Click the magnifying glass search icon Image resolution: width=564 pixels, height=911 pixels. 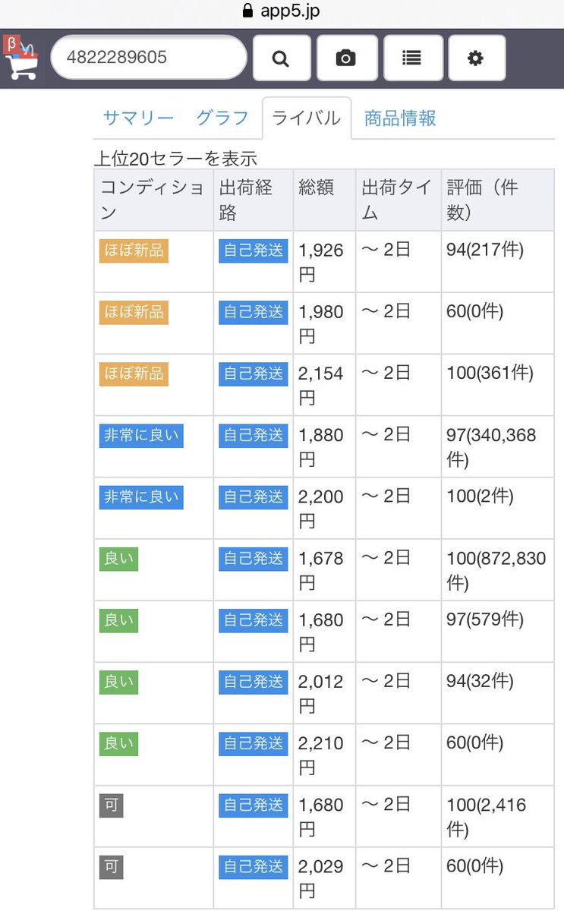point(281,58)
